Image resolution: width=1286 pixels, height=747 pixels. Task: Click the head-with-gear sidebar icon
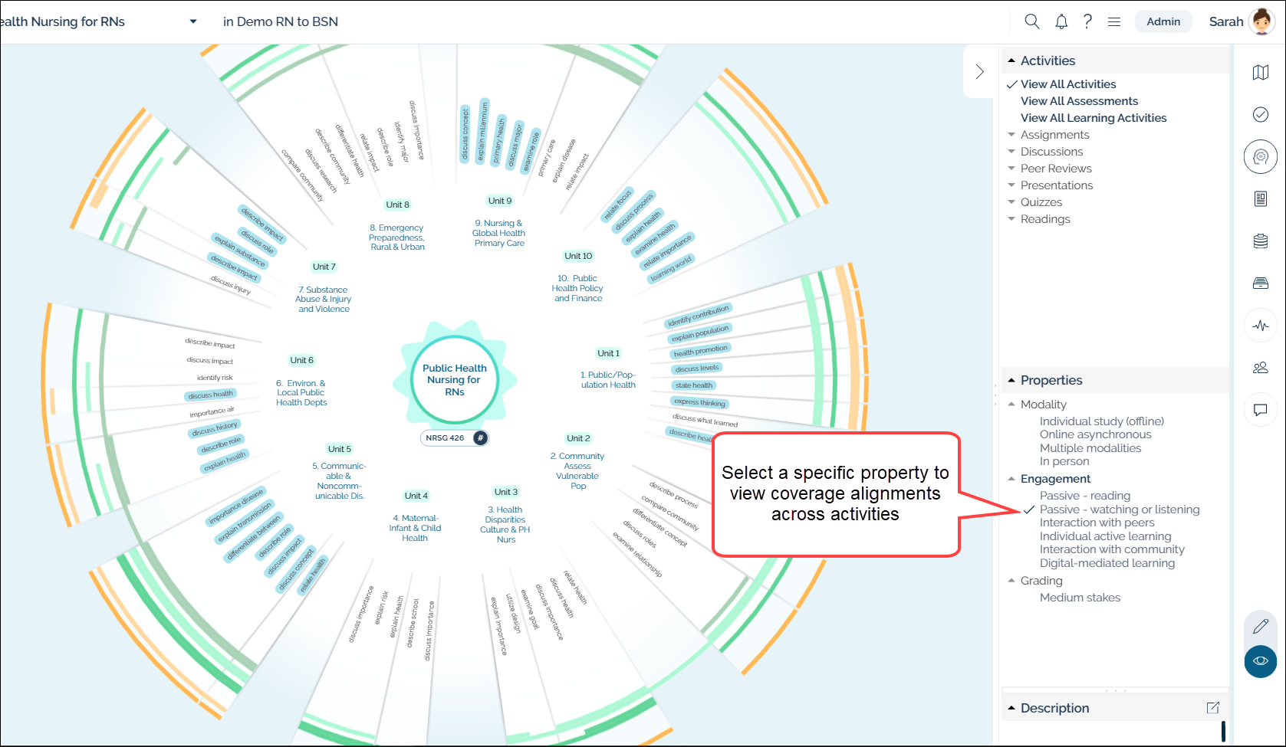[x=1260, y=157]
